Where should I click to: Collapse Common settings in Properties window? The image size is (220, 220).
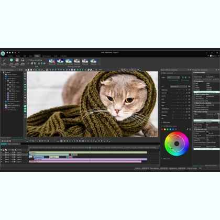point(193,72)
